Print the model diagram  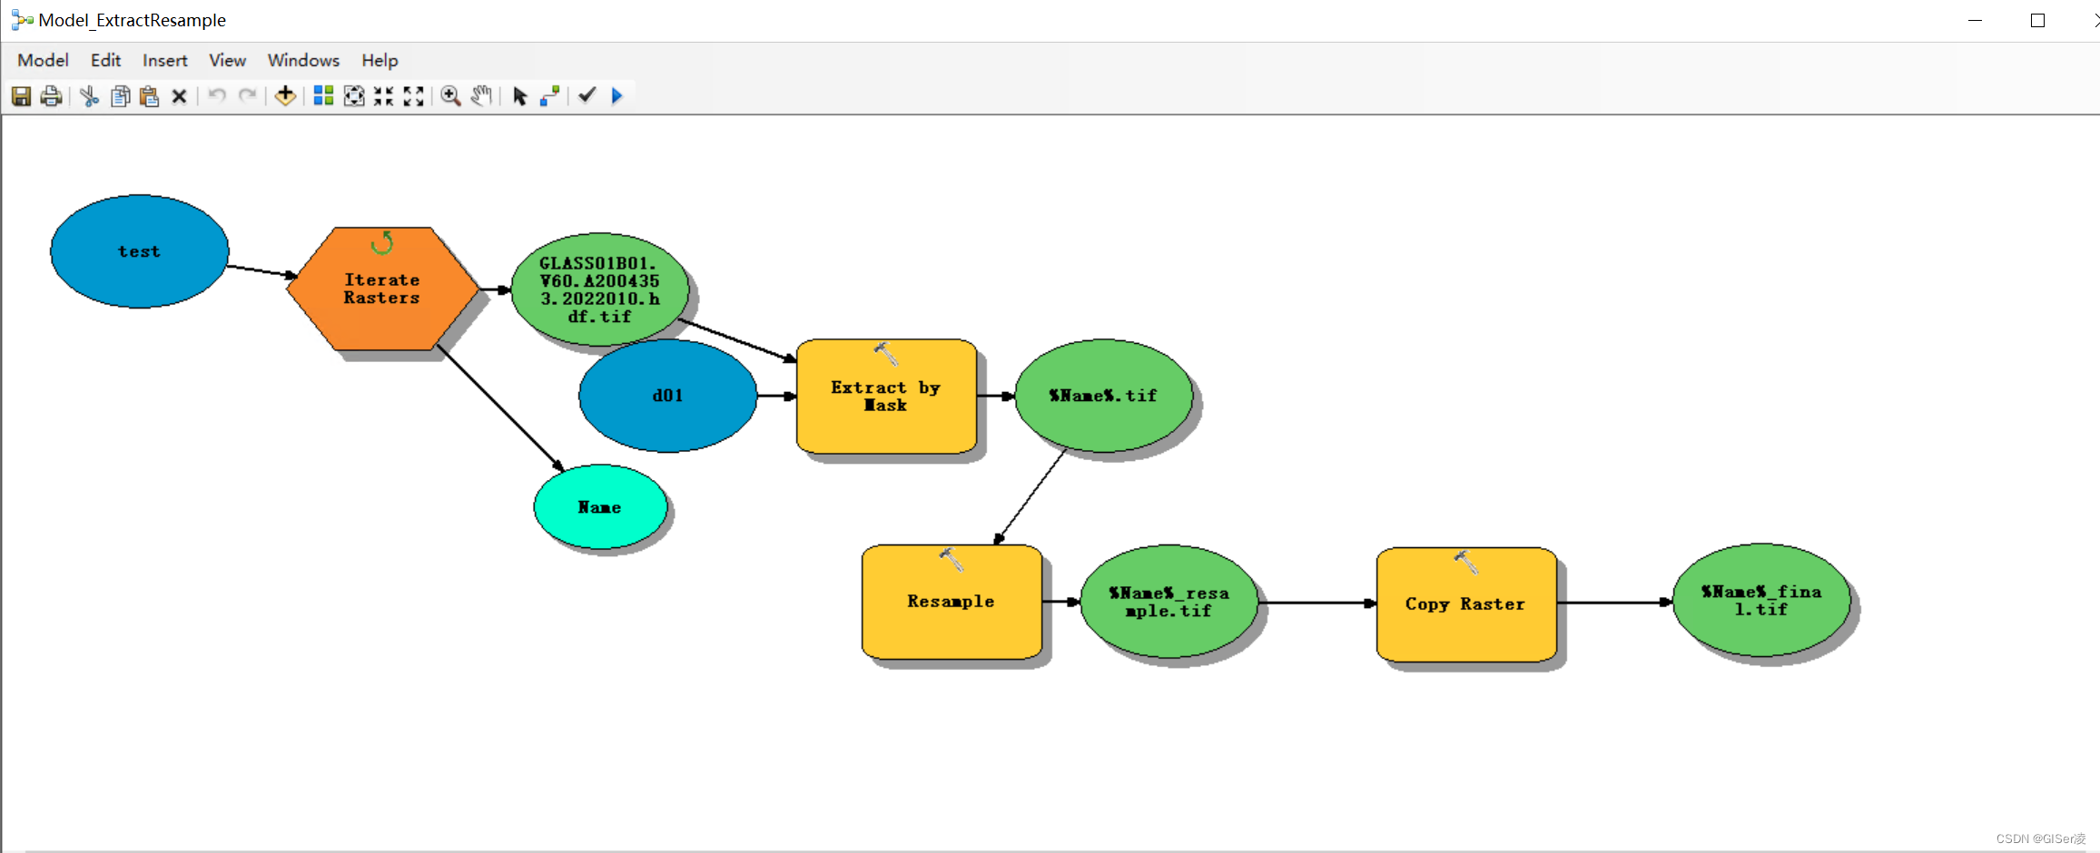point(51,96)
